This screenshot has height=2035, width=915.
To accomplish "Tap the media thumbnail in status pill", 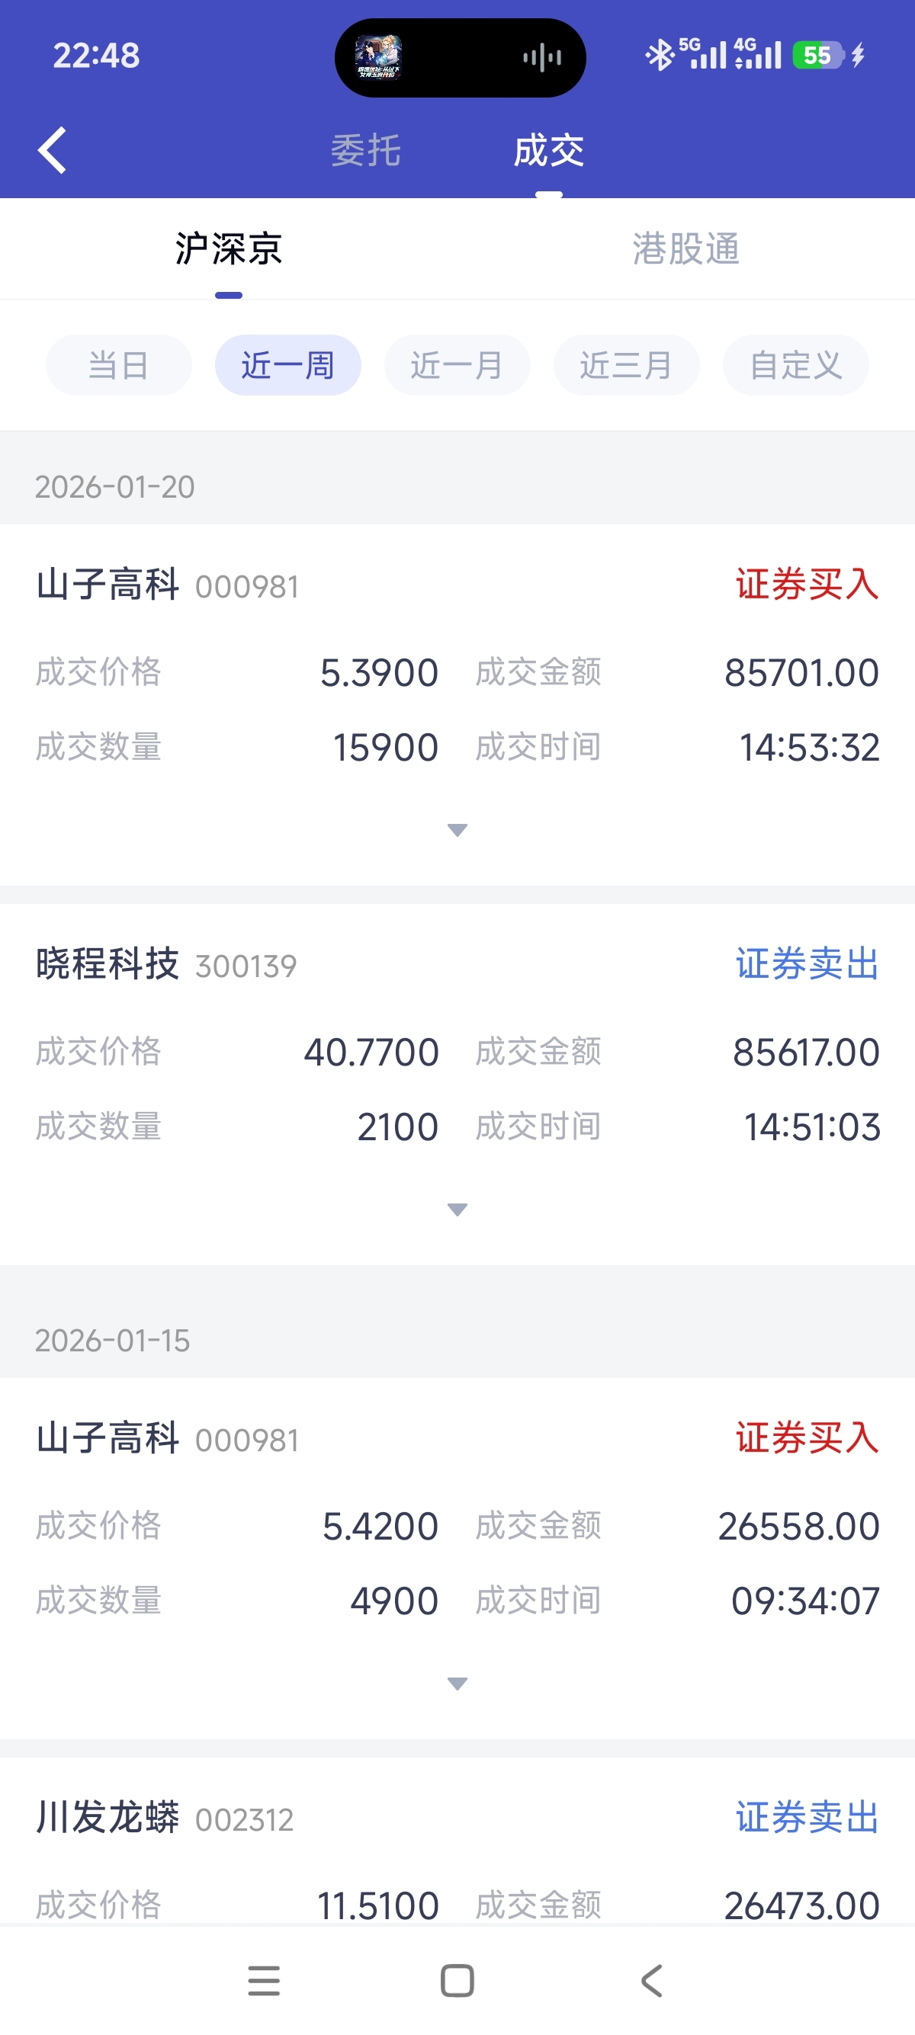I will tap(378, 58).
